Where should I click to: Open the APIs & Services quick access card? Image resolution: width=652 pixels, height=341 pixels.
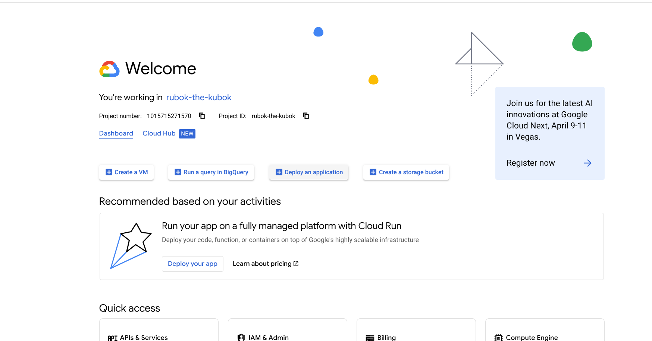click(x=159, y=333)
